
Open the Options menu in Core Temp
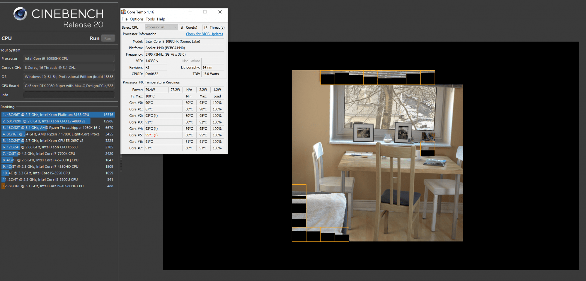(137, 19)
